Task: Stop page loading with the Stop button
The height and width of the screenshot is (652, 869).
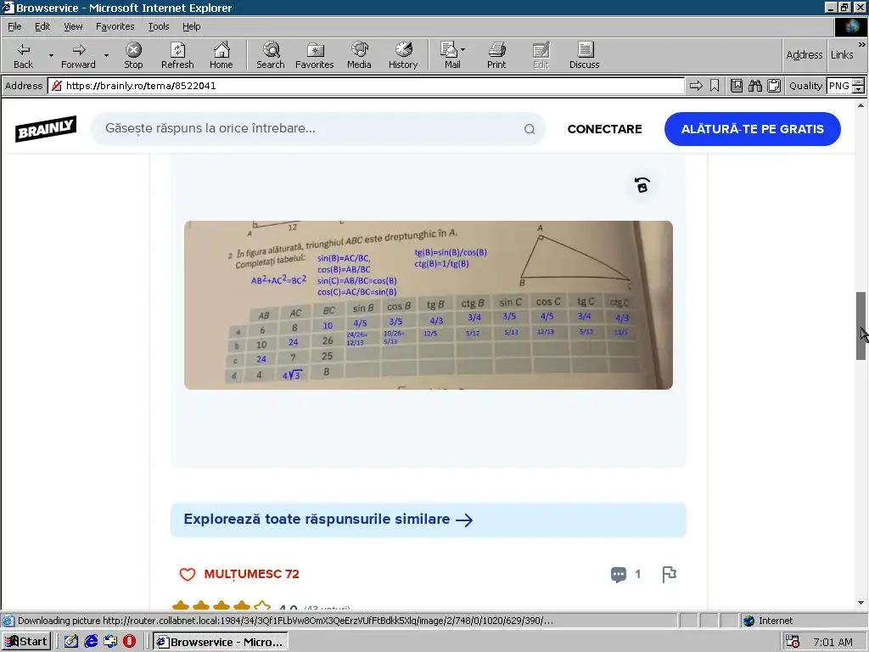Action: [x=133, y=55]
